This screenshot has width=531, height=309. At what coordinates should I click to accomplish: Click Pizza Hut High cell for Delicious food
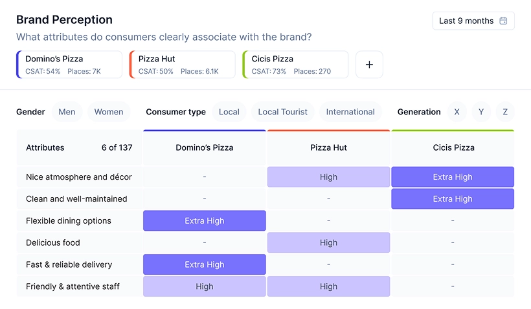pyautogui.click(x=328, y=242)
